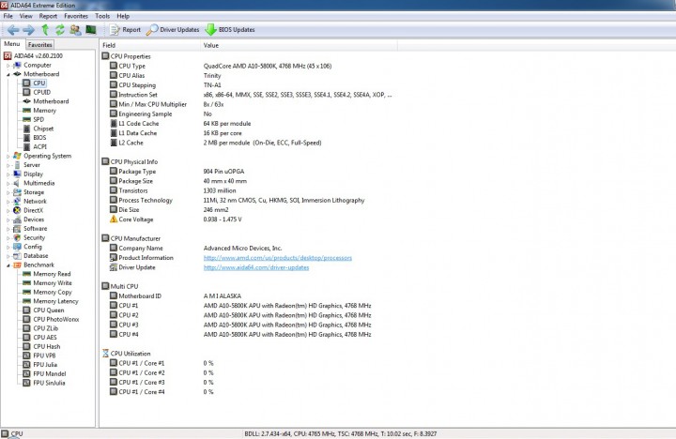
Task: Select the Motherboard ID row
Action: point(250,296)
